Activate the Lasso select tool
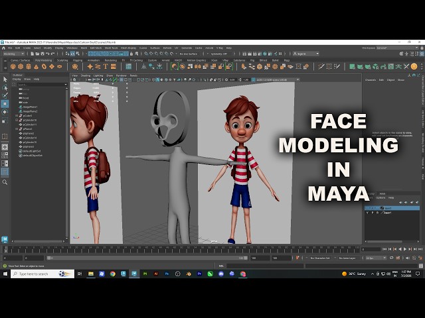 (x=5, y=87)
